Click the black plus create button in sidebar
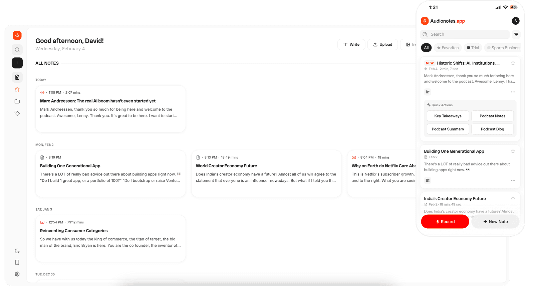This screenshot has width=534, height=286. tap(17, 63)
